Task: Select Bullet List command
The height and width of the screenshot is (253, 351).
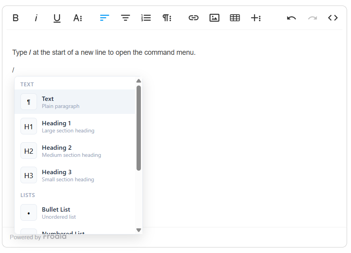Action: point(75,212)
